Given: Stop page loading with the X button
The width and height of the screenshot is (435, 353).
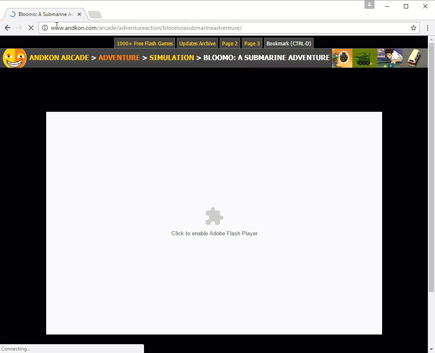Looking at the screenshot, I should [31, 28].
